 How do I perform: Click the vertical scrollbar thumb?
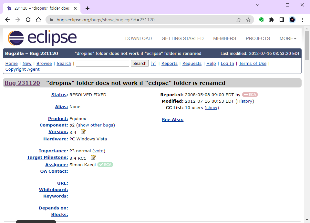[x=307, y=46]
